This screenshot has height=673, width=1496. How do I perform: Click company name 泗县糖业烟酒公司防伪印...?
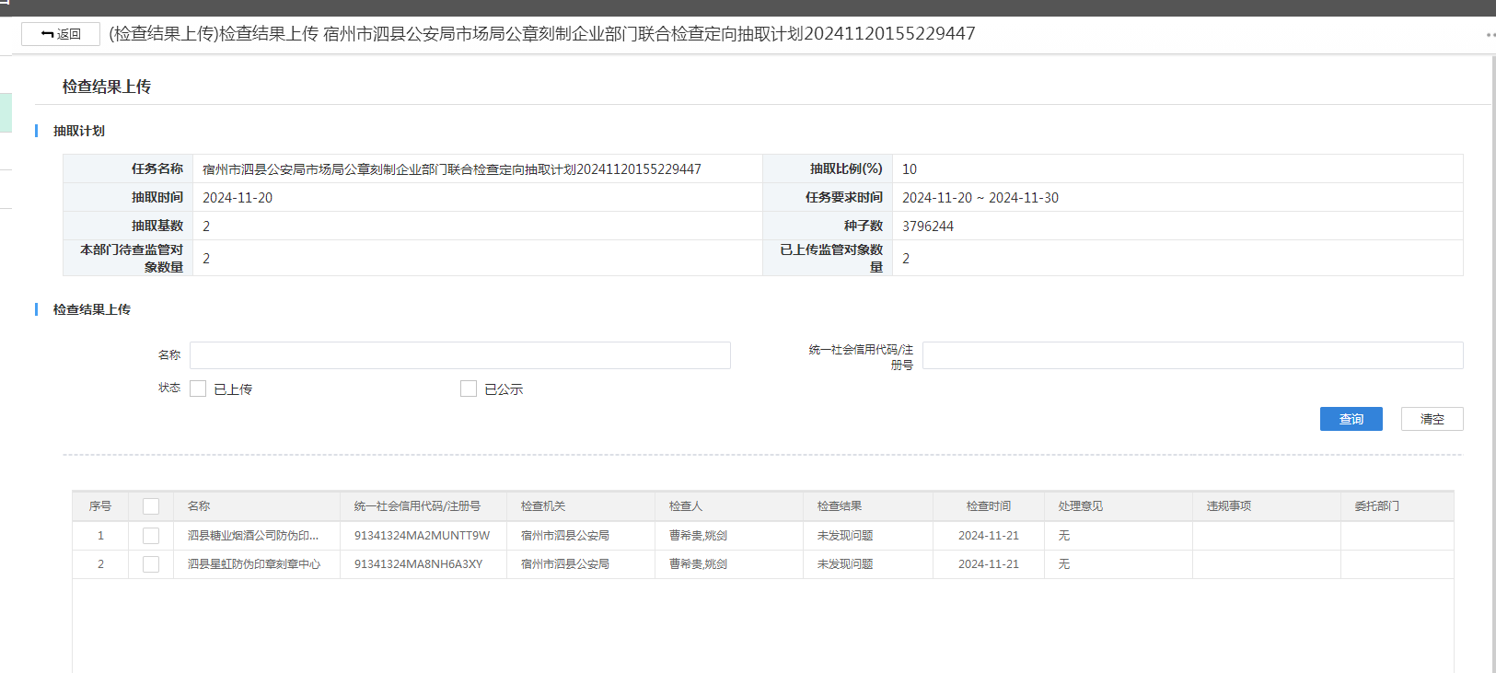point(253,536)
